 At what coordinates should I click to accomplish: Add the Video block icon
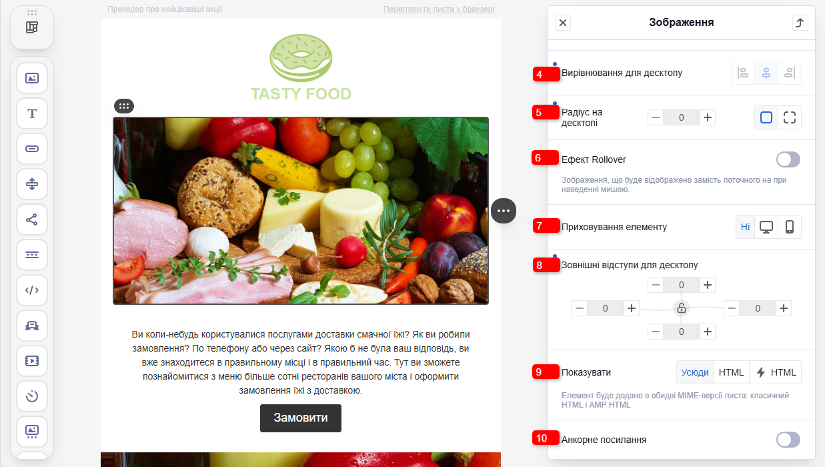pyautogui.click(x=32, y=361)
